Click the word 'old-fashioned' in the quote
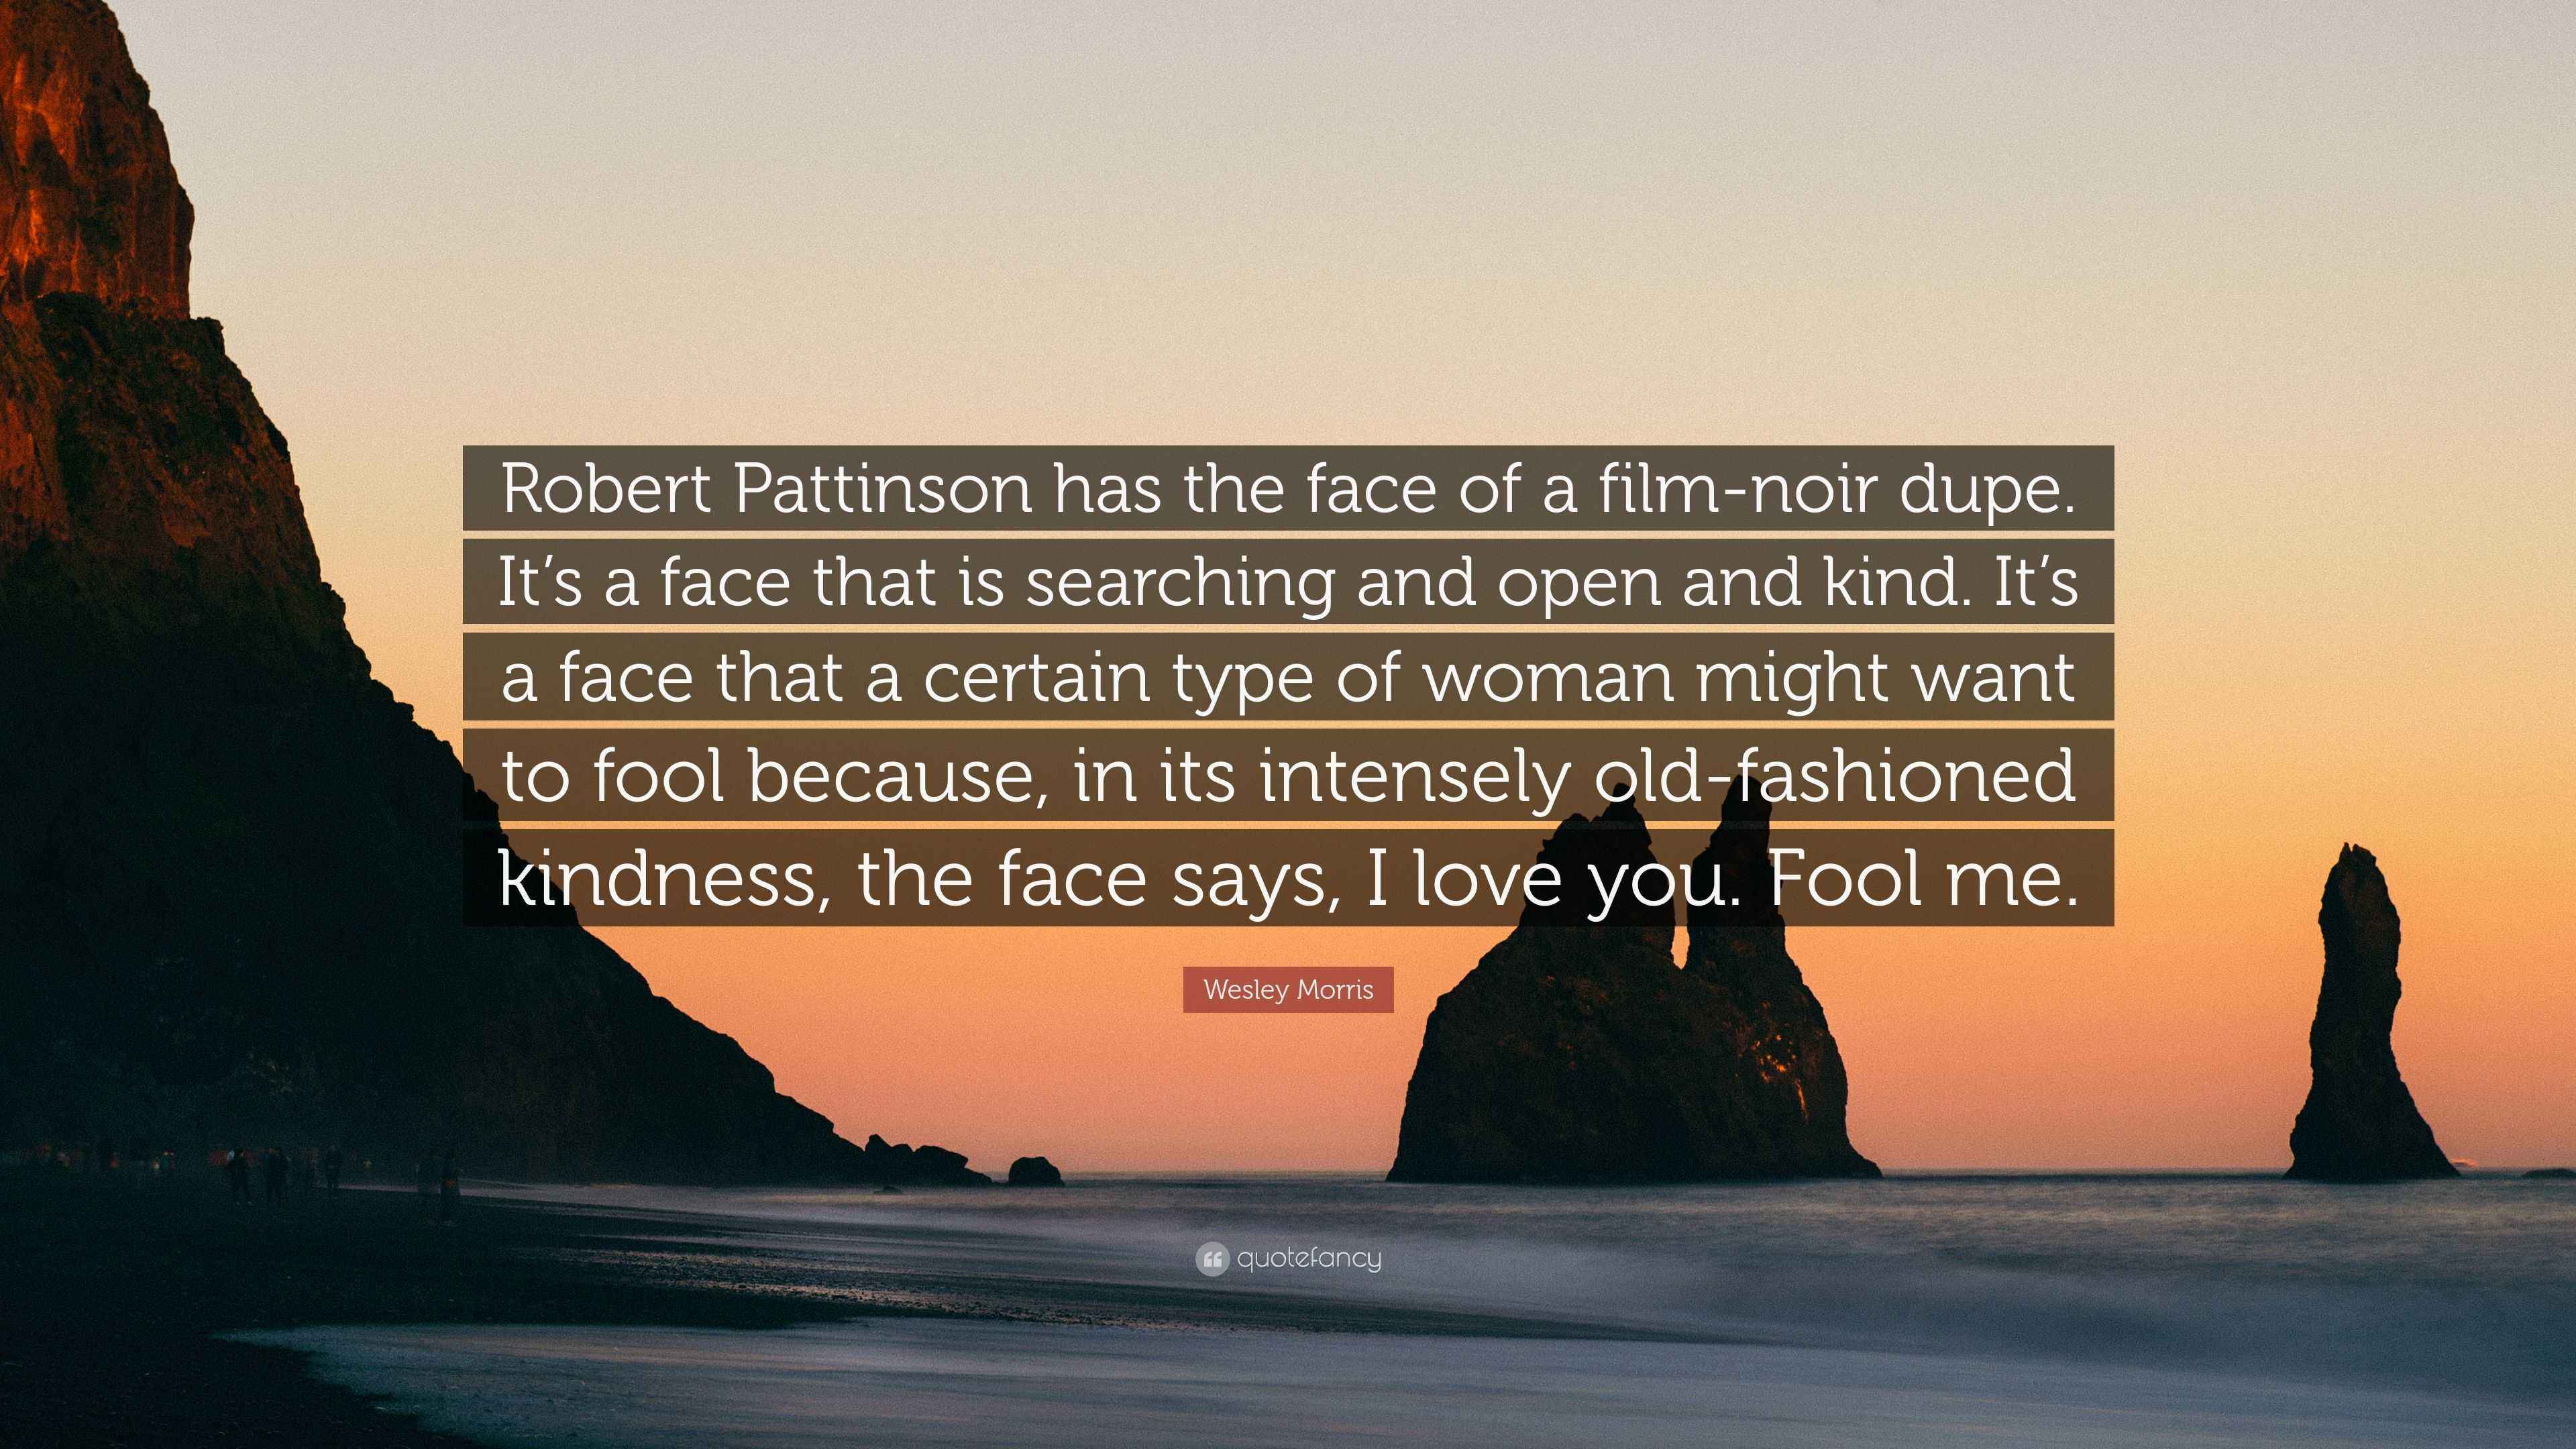 point(1833,775)
